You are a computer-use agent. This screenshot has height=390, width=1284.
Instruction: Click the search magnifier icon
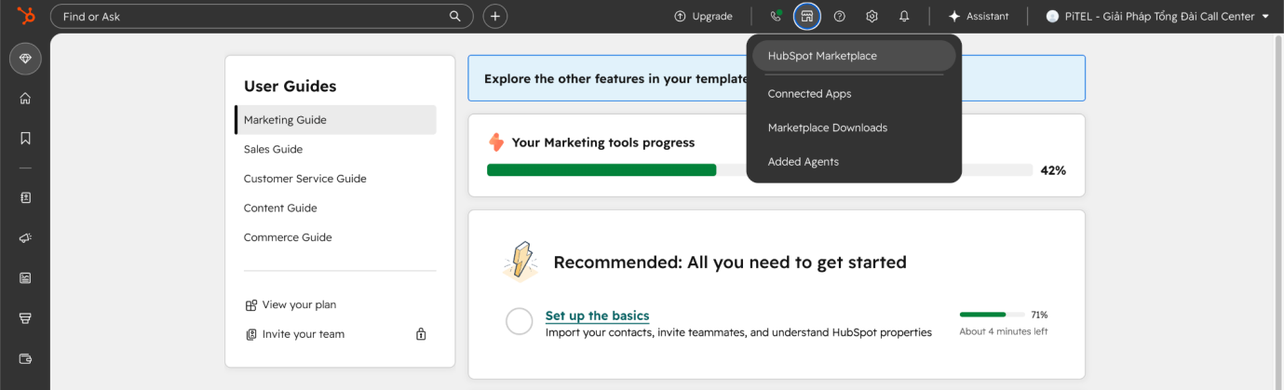(455, 16)
